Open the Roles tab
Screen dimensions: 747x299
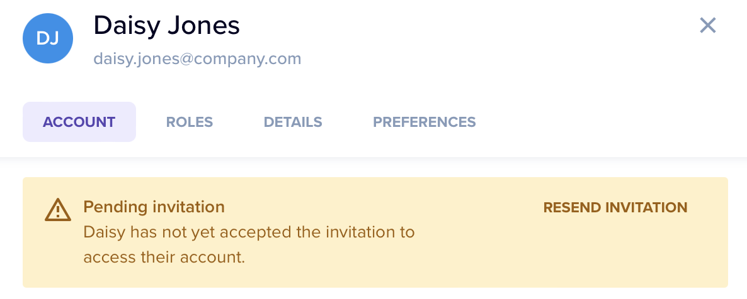click(x=190, y=122)
